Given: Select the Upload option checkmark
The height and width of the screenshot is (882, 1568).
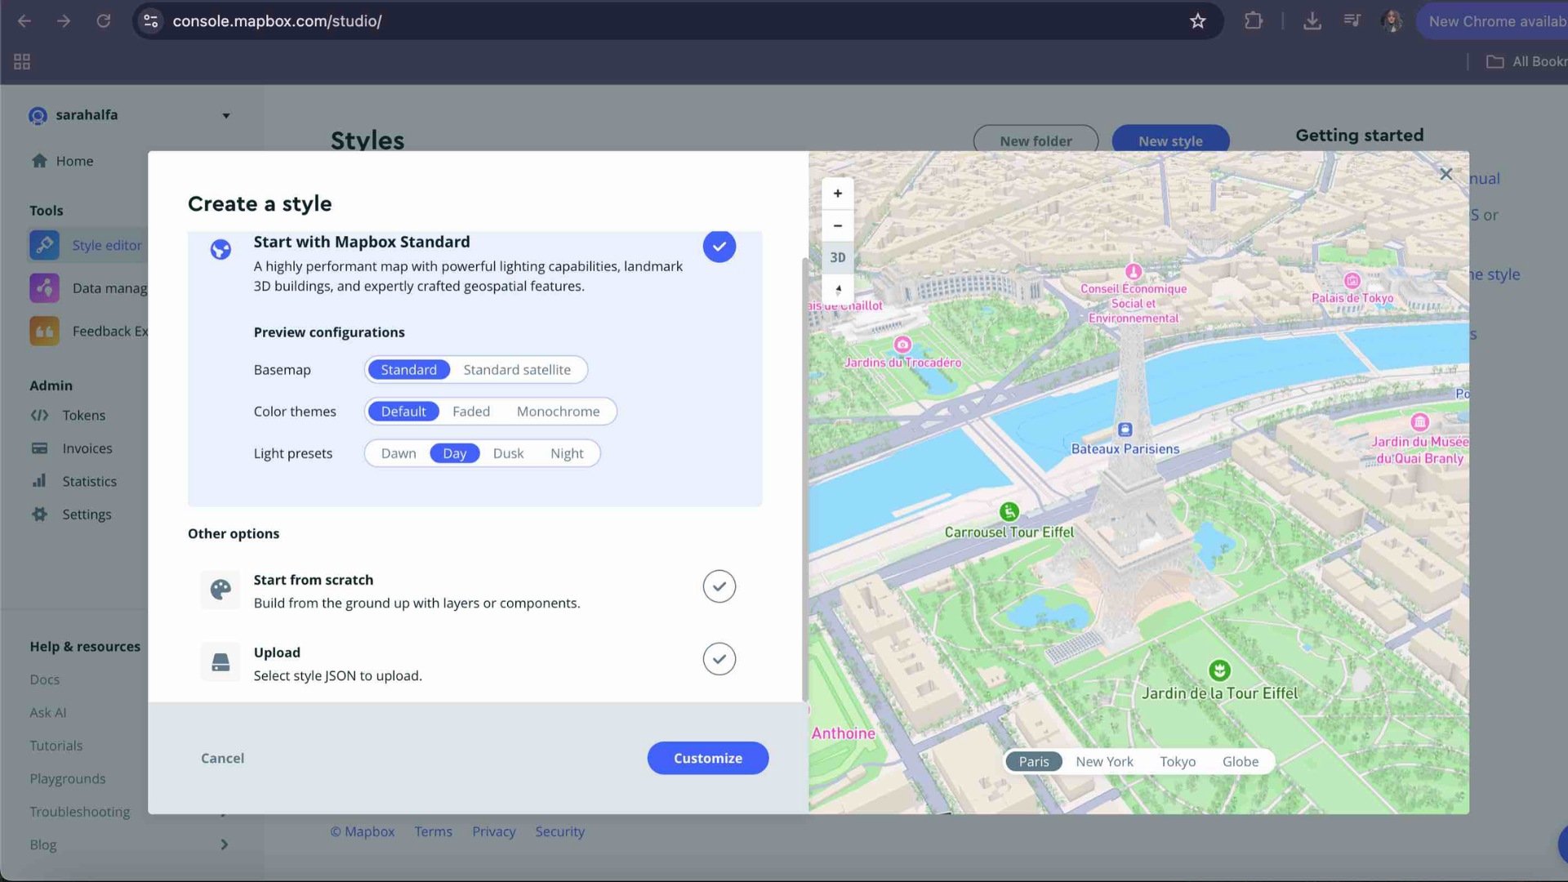Looking at the screenshot, I should 719,659.
